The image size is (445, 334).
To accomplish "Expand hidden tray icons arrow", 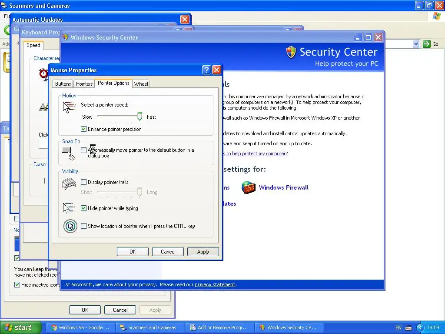I will (x=420, y=327).
